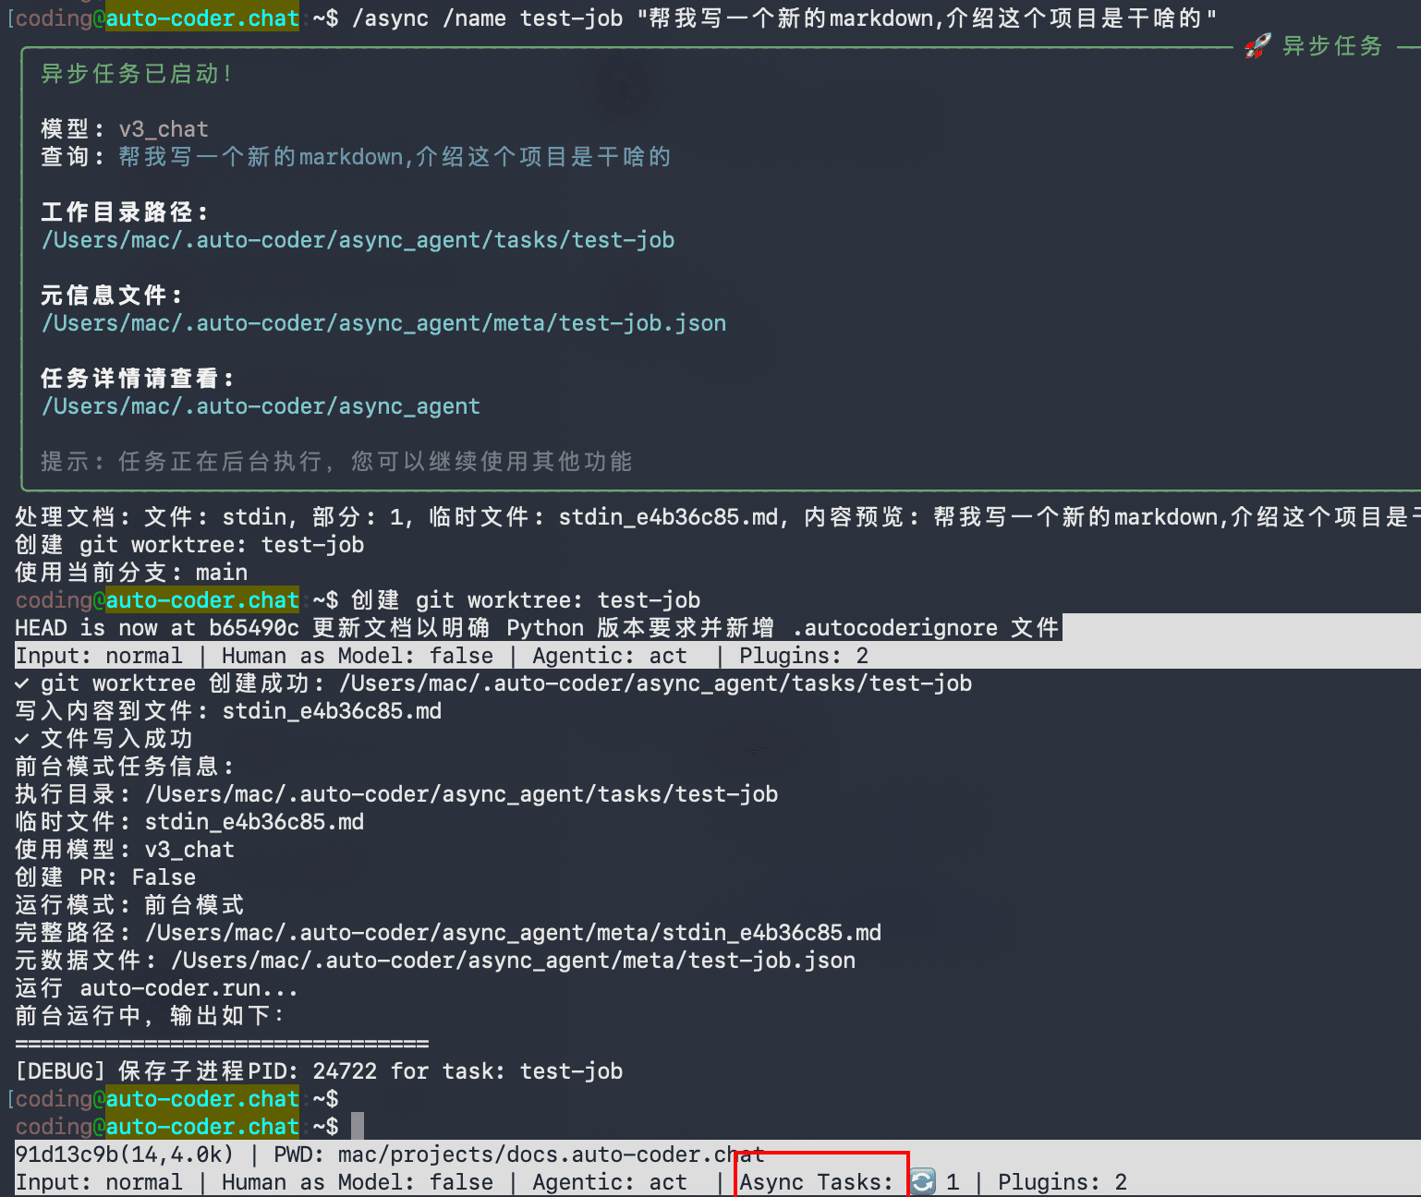The height and width of the screenshot is (1197, 1421).
Task: Select the 异步任务已启动 heading text
Action: pyautogui.click(x=135, y=74)
